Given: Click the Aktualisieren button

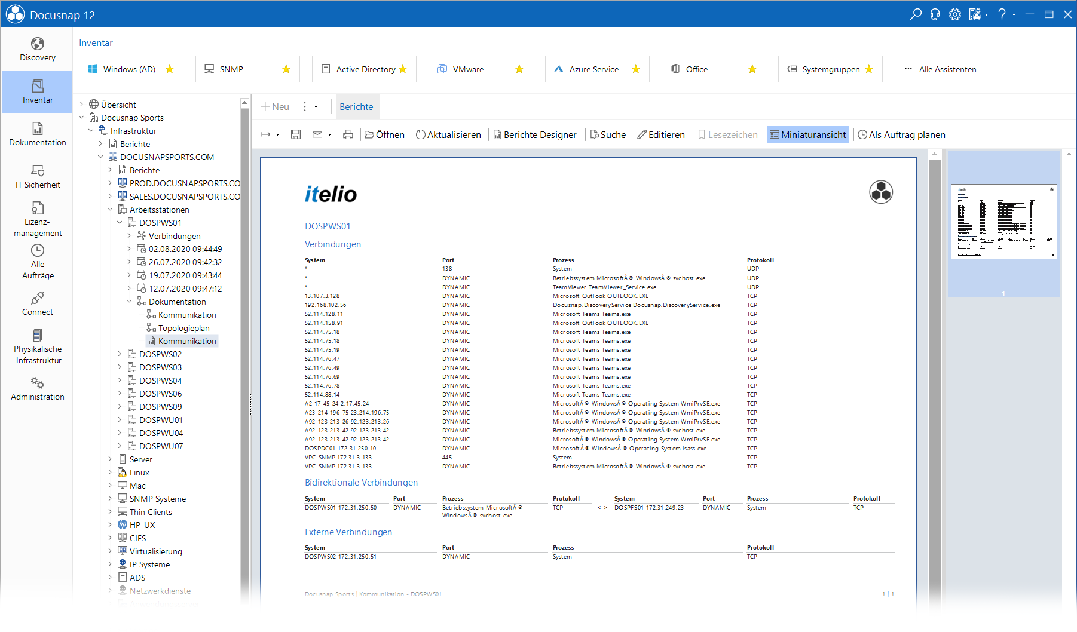Looking at the screenshot, I should tap(448, 135).
